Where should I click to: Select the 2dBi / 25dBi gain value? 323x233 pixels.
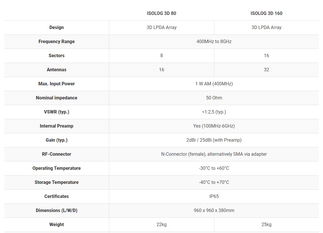coord(214,140)
